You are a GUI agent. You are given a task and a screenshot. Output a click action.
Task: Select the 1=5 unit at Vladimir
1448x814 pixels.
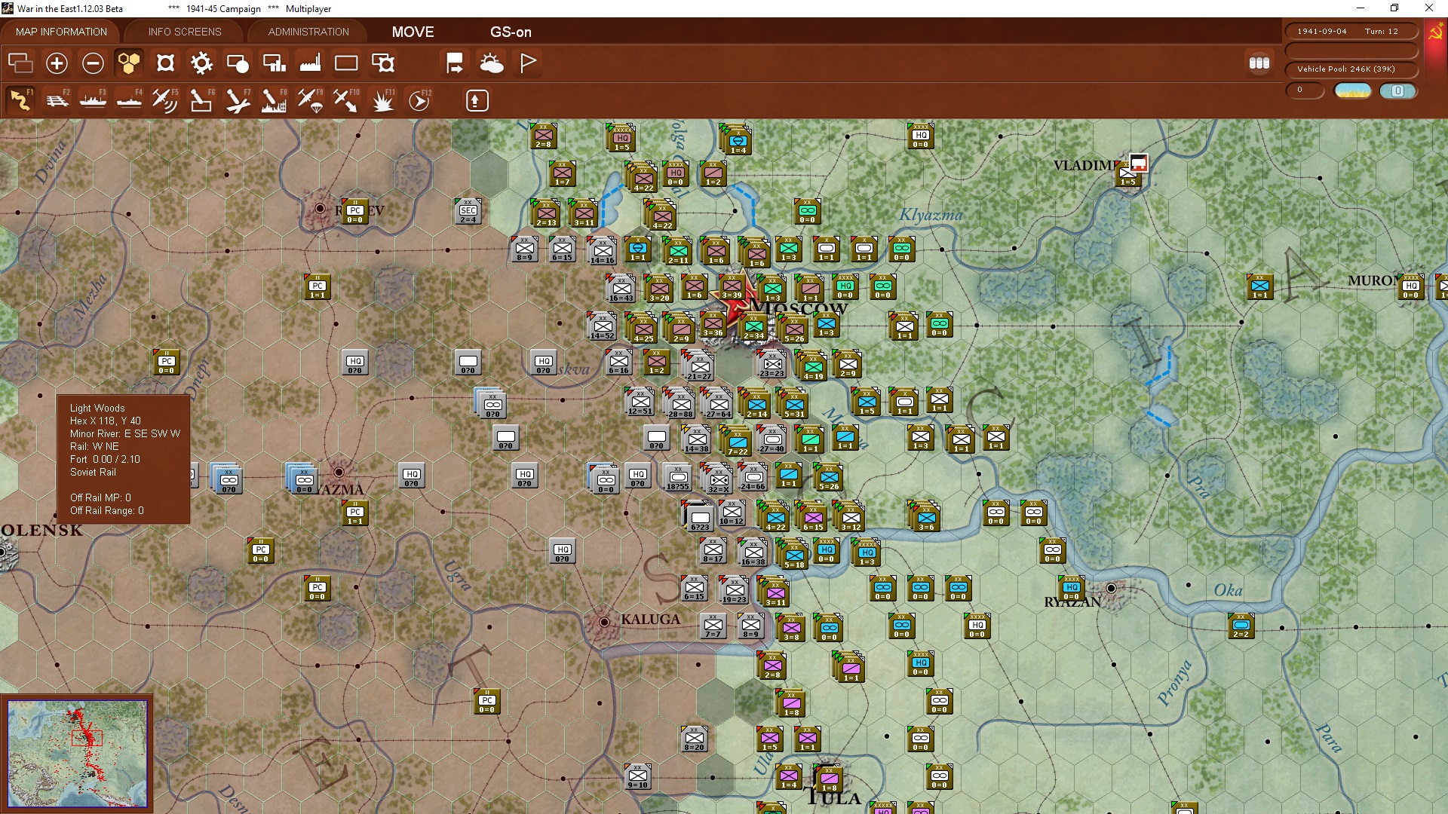pos(1127,173)
